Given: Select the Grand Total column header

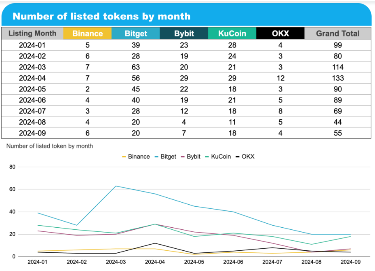Looking at the screenshot, I should click(x=337, y=34).
